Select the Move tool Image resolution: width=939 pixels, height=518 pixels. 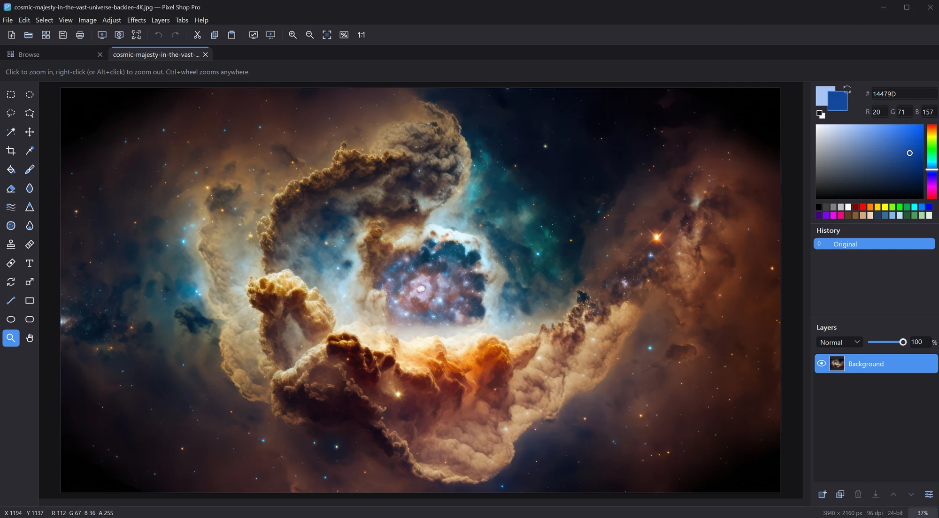tap(30, 132)
